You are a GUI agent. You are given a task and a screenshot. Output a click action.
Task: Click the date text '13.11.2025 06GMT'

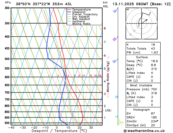pyautogui.click(x=130, y=4)
